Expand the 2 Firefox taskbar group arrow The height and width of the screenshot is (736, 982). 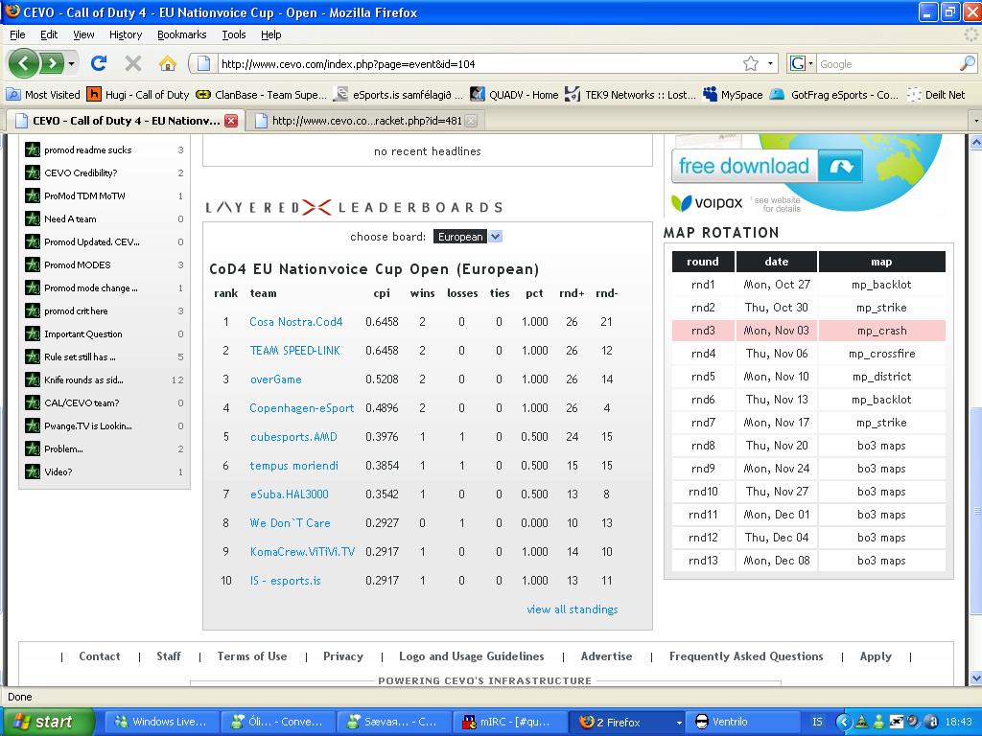click(679, 723)
